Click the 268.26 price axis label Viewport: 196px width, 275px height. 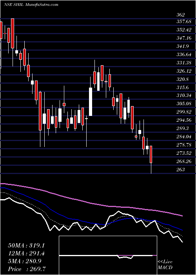(184, 161)
